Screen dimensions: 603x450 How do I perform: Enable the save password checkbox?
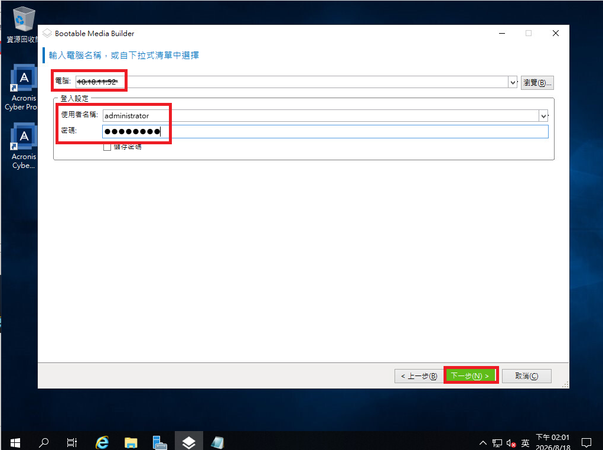click(x=107, y=147)
